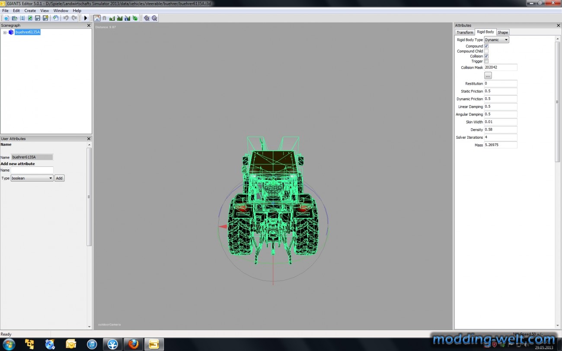Click the New scene toolbar icon
Screen dimensions: 562x351
[x=6, y=18]
